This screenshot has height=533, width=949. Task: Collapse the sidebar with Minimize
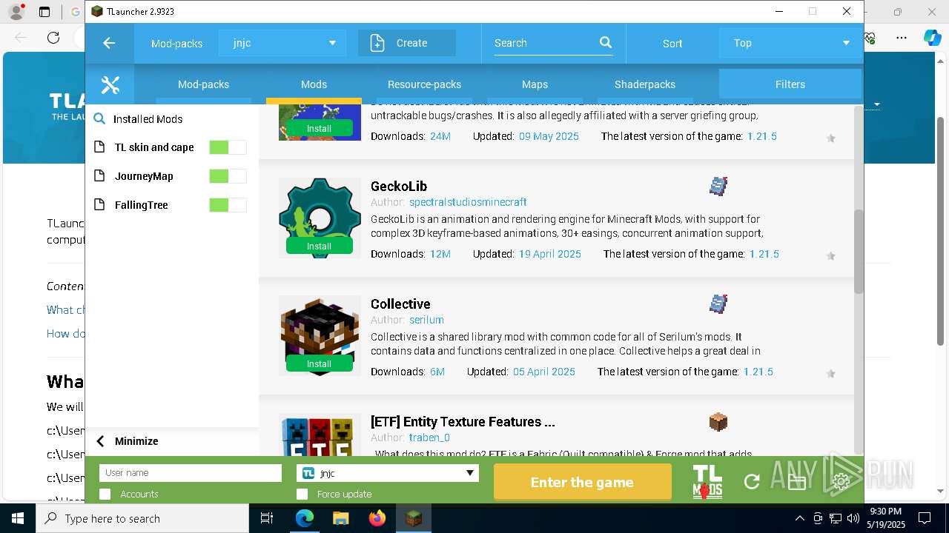pos(128,441)
